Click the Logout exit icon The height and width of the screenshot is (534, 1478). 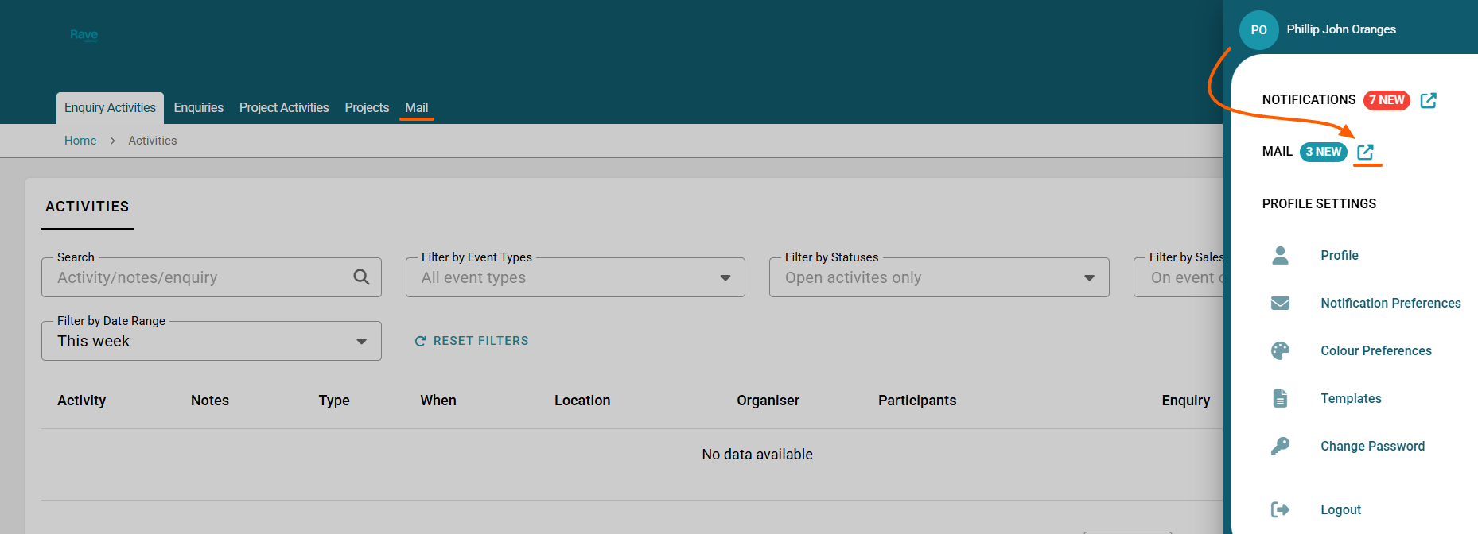[1280, 509]
